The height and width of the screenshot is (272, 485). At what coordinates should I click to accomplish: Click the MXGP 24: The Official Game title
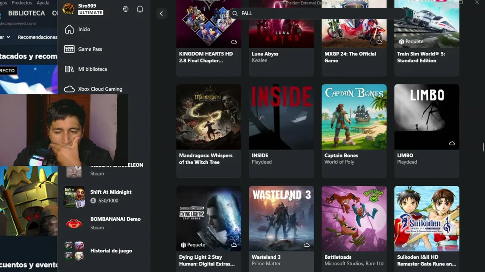coord(350,57)
